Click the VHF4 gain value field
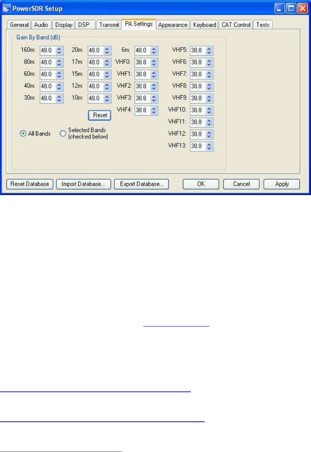Viewport: 311px width, 452px height. (143, 110)
